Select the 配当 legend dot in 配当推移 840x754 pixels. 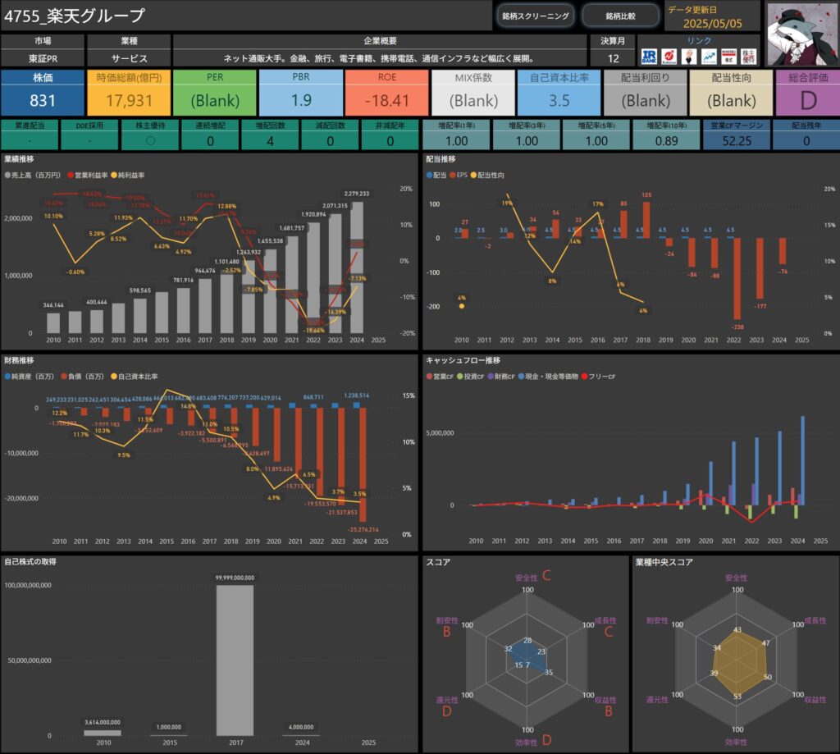tap(429, 176)
